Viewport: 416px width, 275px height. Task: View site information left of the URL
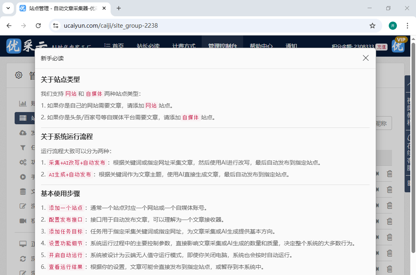click(x=56, y=26)
